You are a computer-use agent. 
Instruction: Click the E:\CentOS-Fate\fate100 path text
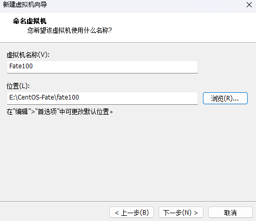click(44, 97)
